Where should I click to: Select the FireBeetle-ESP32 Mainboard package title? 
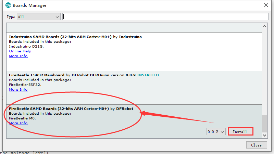point(37,75)
